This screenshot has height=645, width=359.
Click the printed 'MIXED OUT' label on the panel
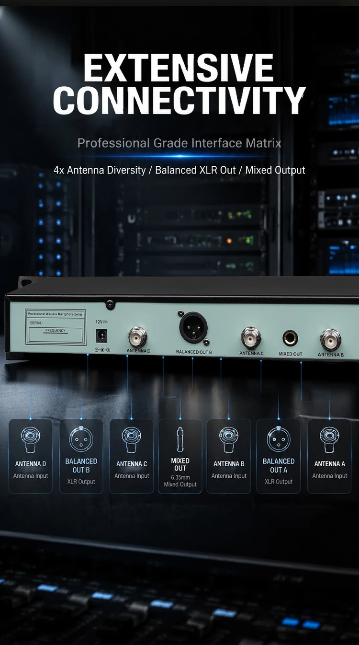pos(291,354)
